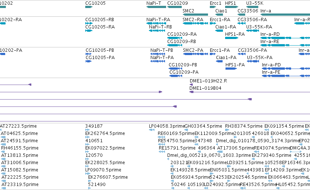Select the HPS1 gene feature
The height and width of the screenshot is (190, 310).
[232, 7]
